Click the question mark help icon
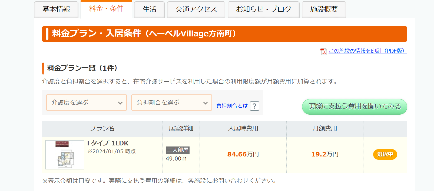The height and width of the screenshot is (191, 434). click(x=254, y=106)
